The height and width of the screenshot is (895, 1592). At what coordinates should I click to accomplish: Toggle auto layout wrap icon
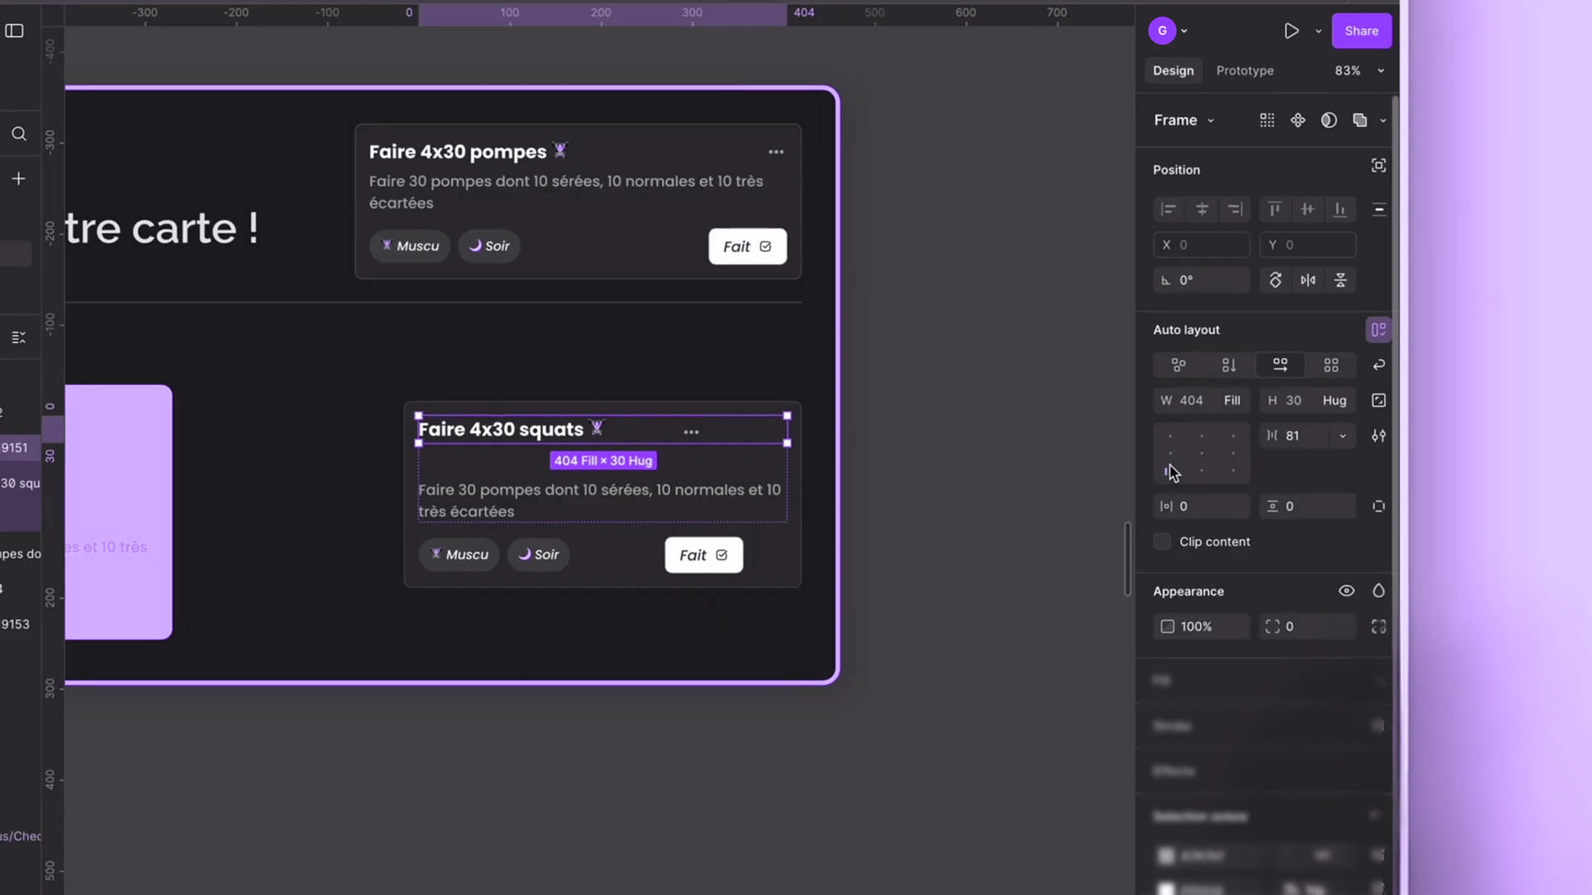pyautogui.click(x=1379, y=365)
